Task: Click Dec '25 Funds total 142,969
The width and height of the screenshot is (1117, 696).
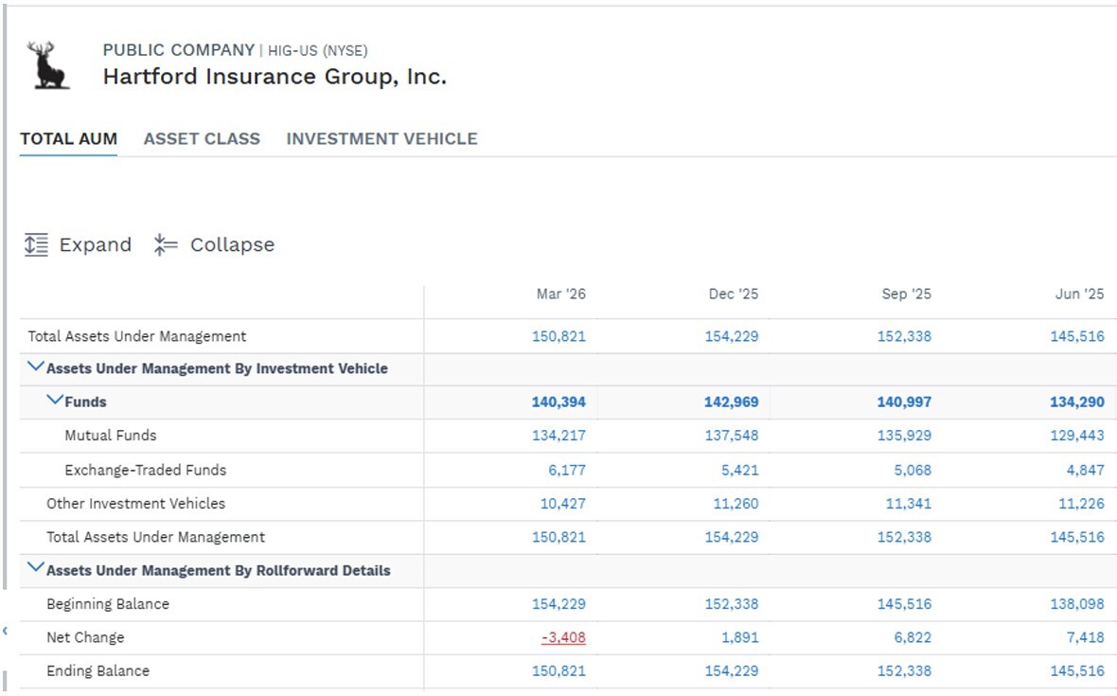Action: pyautogui.click(x=732, y=402)
